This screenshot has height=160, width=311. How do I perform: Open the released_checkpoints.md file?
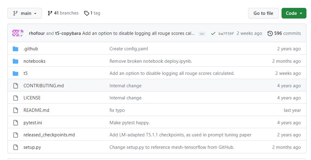click(49, 135)
